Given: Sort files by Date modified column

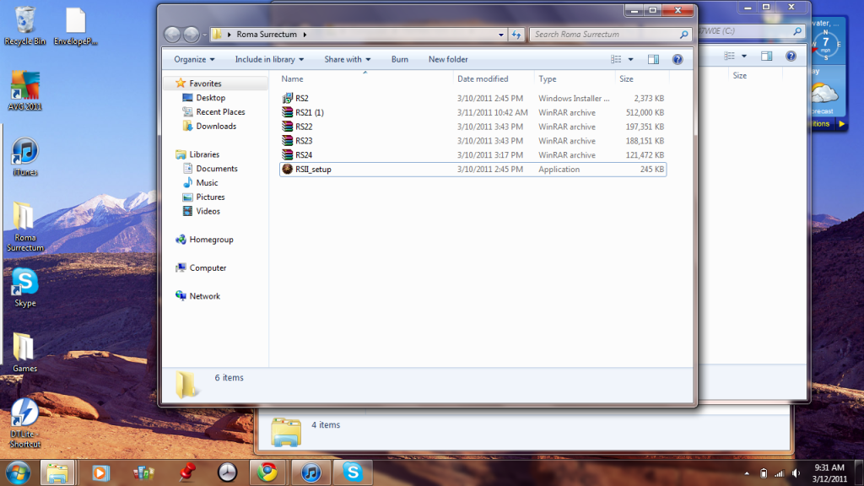Looking at the screenshot, I should click(483, 79).
